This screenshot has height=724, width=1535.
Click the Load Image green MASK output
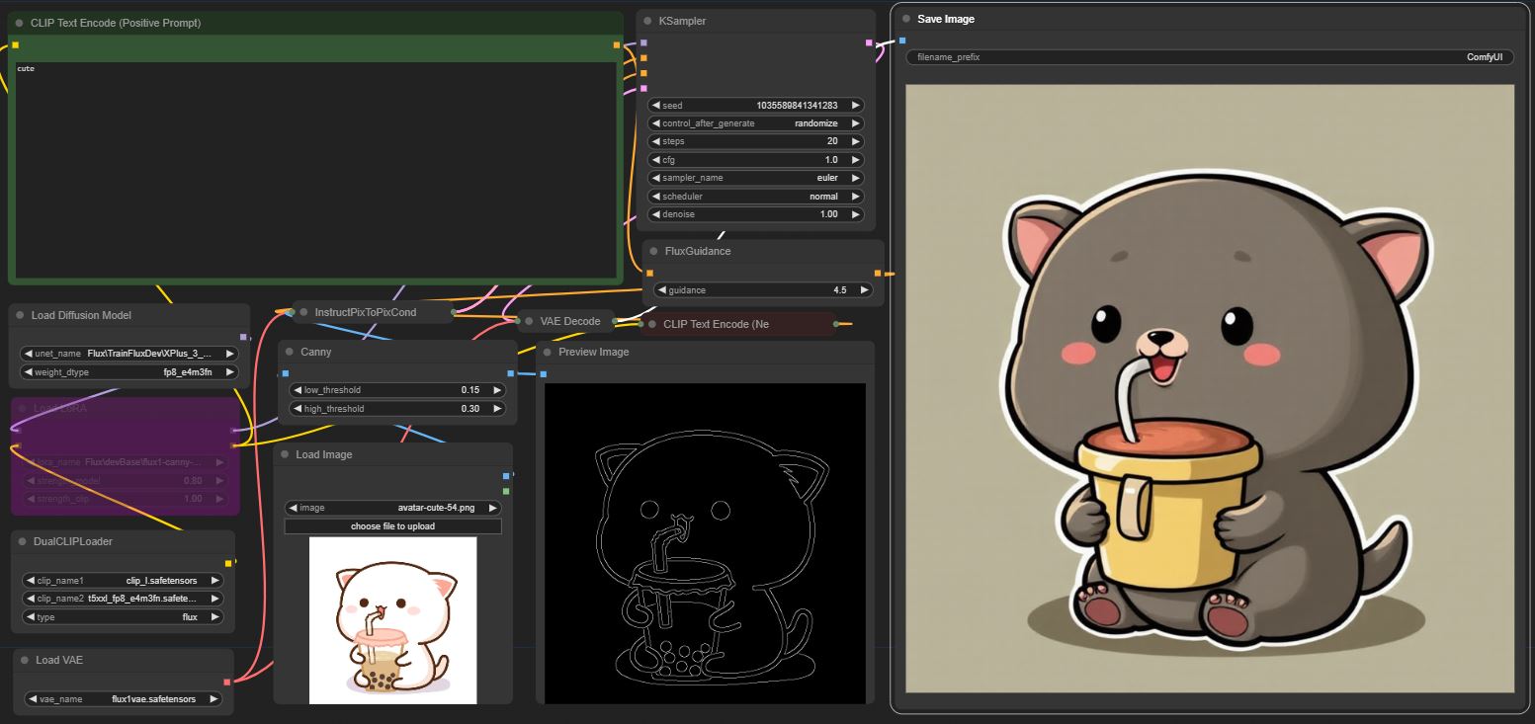[x=506, y=491]
